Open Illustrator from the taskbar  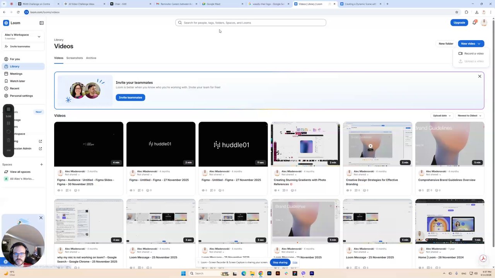coord(278,273)
